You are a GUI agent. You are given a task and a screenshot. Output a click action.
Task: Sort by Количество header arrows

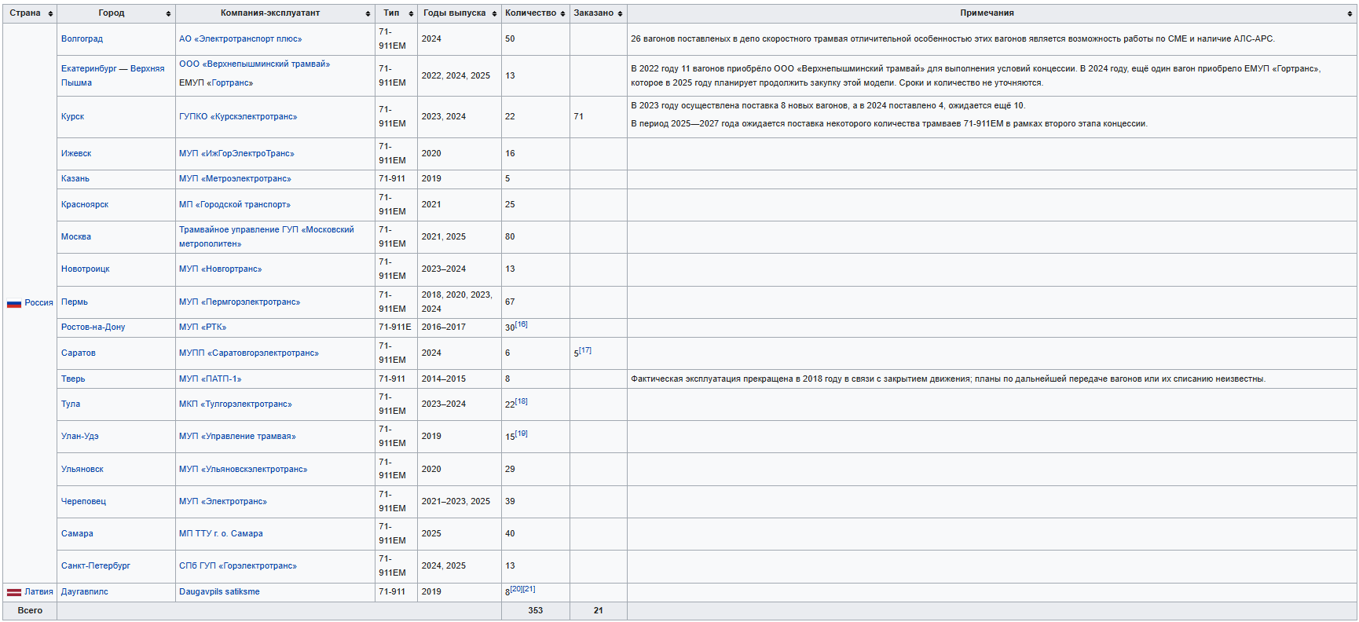[x=563, y=14]
